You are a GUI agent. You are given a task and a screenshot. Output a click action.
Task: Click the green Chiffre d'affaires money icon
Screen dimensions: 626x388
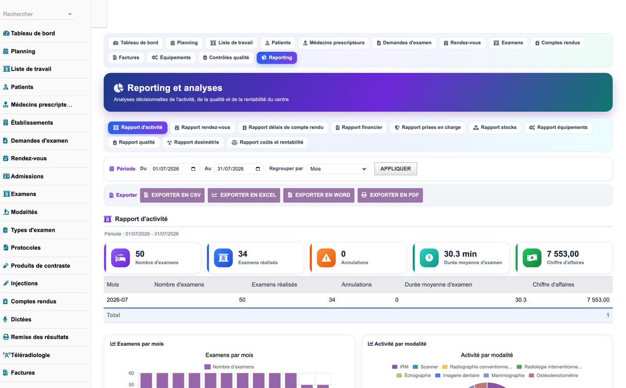(x=532, y=257)
